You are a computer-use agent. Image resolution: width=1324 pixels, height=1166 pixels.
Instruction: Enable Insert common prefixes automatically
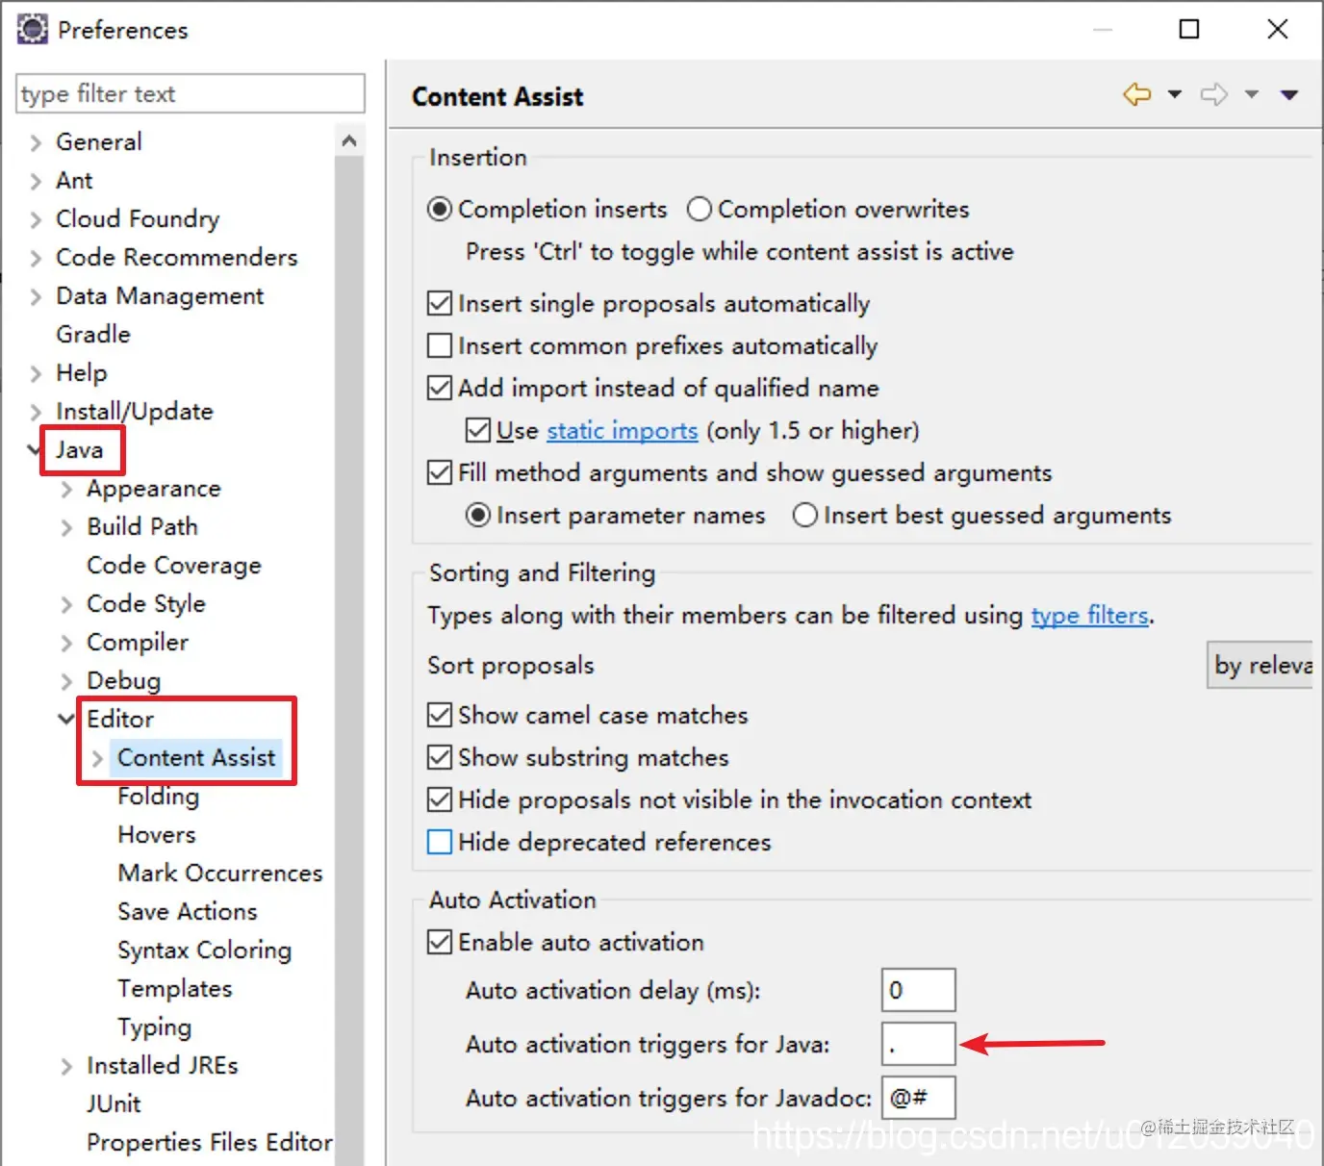(x=440, y=345)
